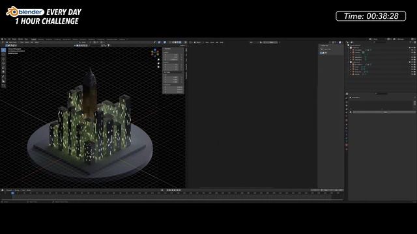This screenshot has height=234, width=417.
Task: Click the New material button
Action: pos(385,112)
